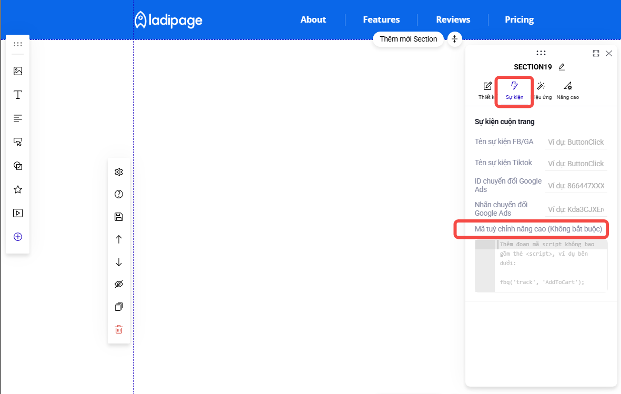Screen dimensions: 621x394
Task: Expand the properties panel to fullscreen
Action: [x=596, y=54]
